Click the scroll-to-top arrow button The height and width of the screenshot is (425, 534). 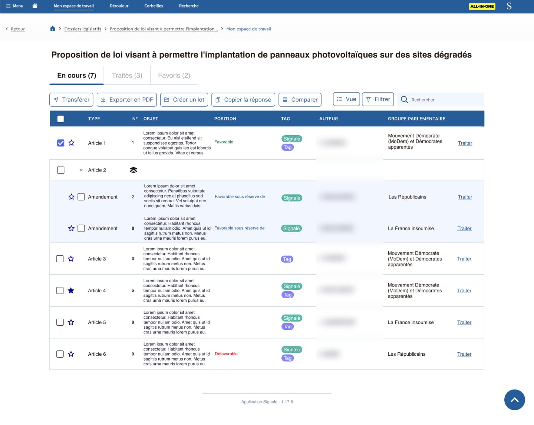tap(515, 400)
